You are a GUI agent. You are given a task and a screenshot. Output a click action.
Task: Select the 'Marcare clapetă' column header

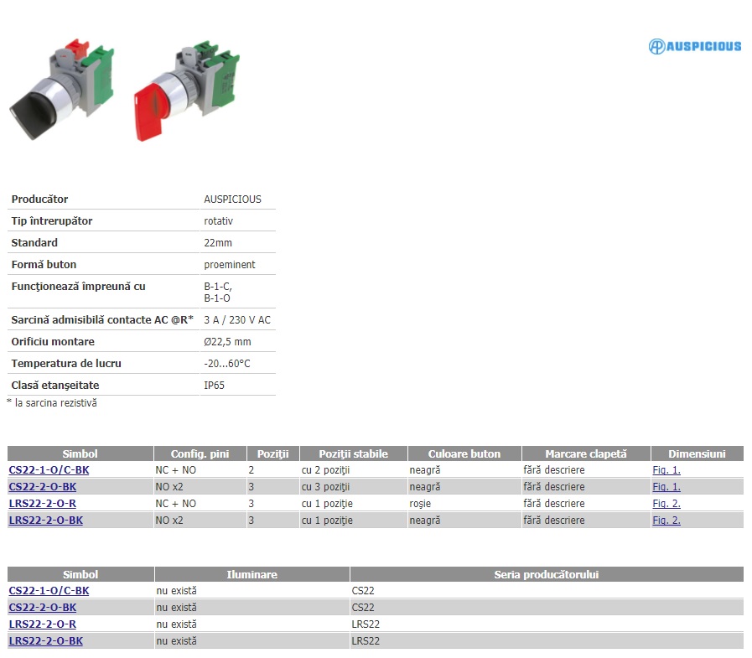(586, 453)
